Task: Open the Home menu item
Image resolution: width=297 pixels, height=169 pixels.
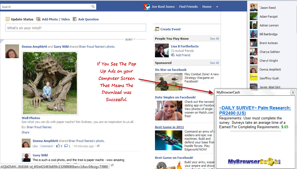Action: (x=207, y=7)
